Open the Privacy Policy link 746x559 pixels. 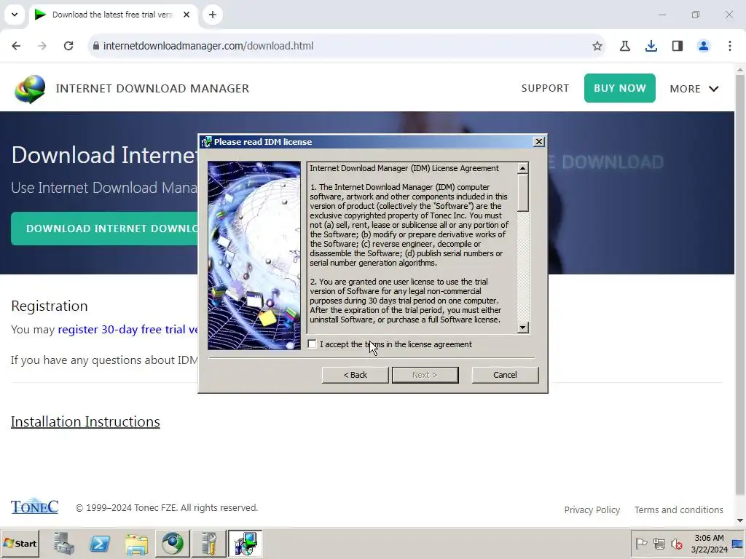[x=592, y=510]
